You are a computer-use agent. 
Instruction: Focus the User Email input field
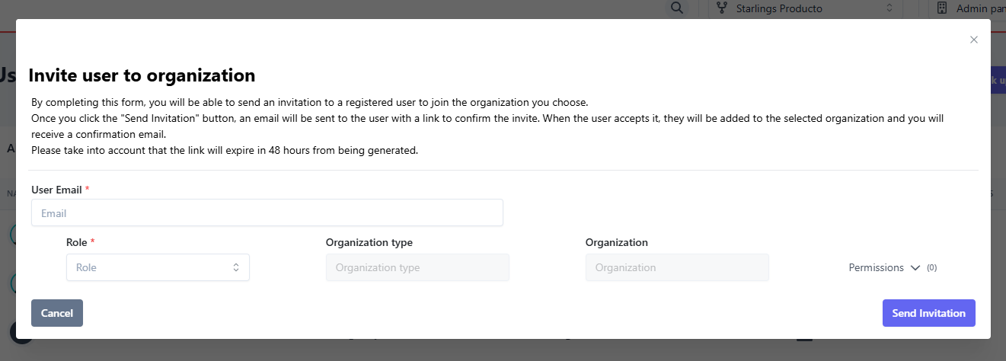267,213
